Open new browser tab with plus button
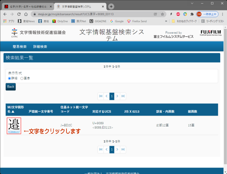 [111, 6]
